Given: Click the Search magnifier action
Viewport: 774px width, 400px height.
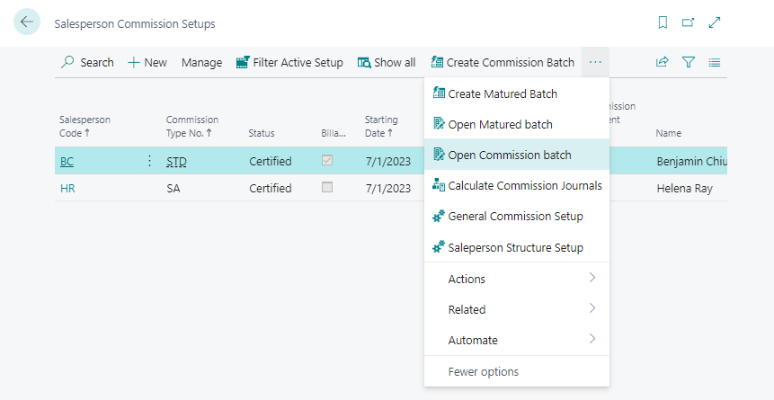Looking at the screenshot, I should click(87, 62).
